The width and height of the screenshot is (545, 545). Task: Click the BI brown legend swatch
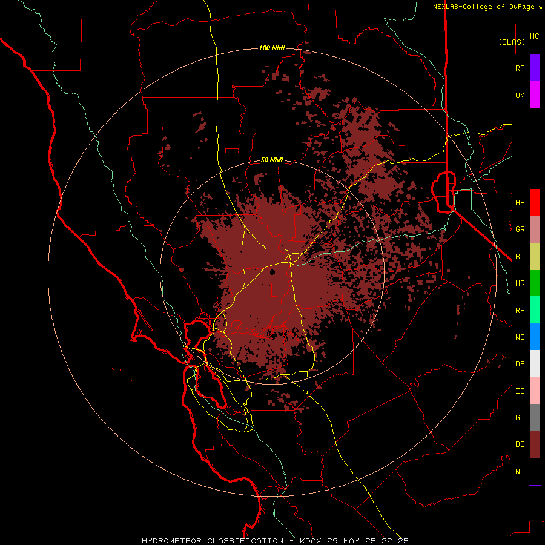point(535,444)
